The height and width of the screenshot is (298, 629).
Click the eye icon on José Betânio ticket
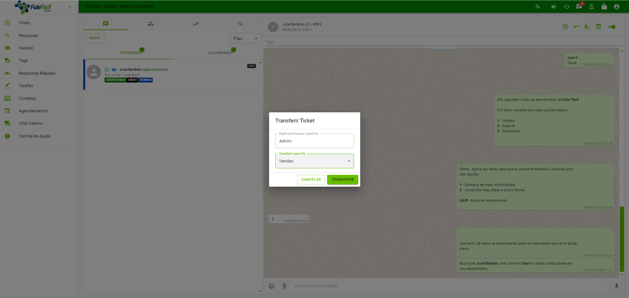coord(114,70)
